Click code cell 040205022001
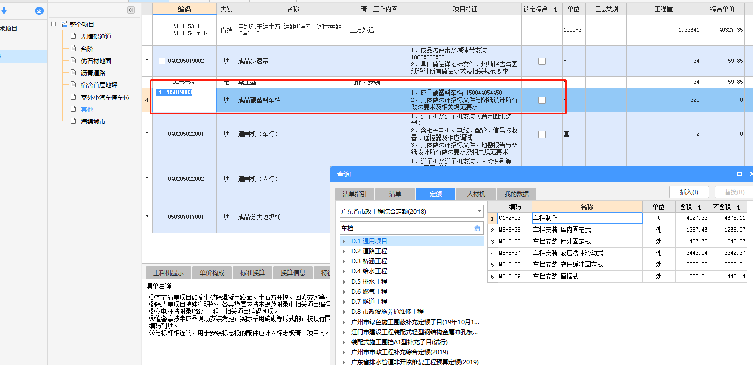 tap(184, 134)
